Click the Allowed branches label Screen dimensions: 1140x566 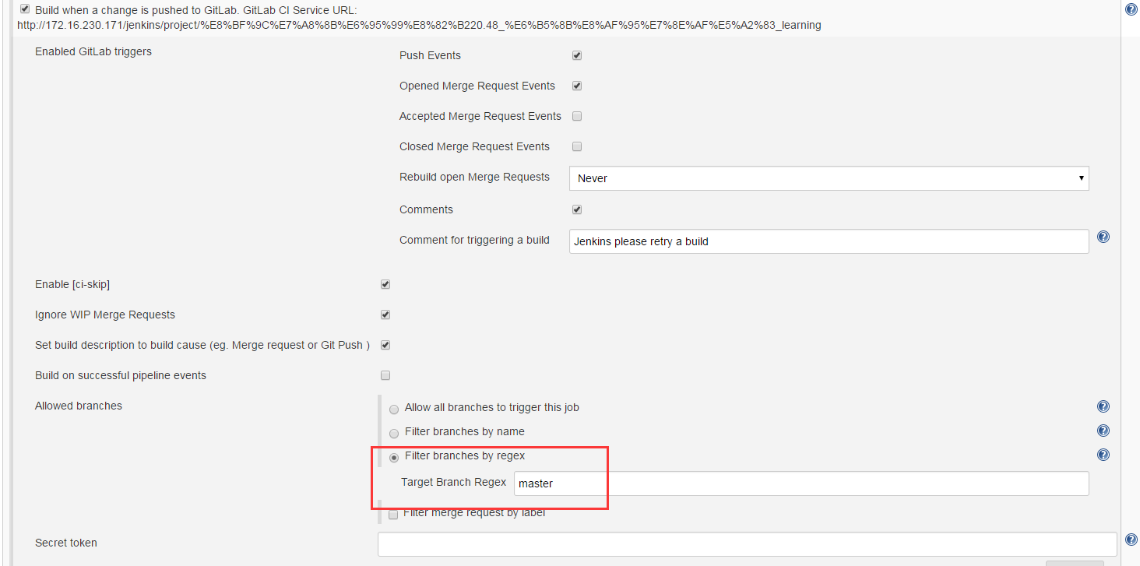click(x=79, y=406)
